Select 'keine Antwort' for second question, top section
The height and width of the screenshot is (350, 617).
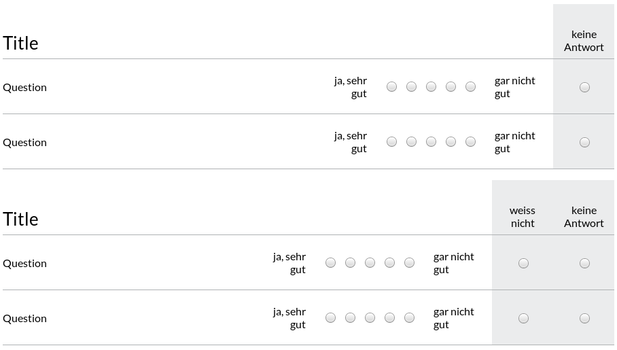pyautogui.click(x=584, y=142)
